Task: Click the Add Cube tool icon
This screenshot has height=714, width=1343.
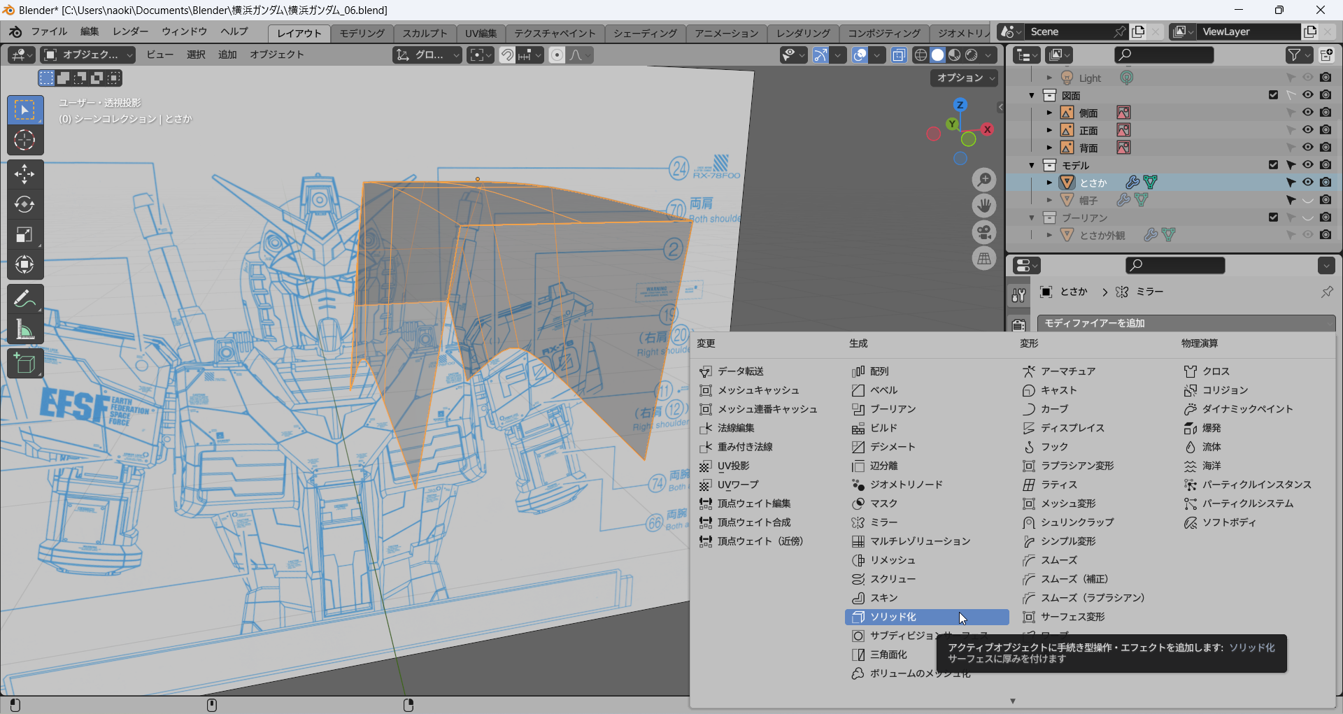Action: [24, 364]
